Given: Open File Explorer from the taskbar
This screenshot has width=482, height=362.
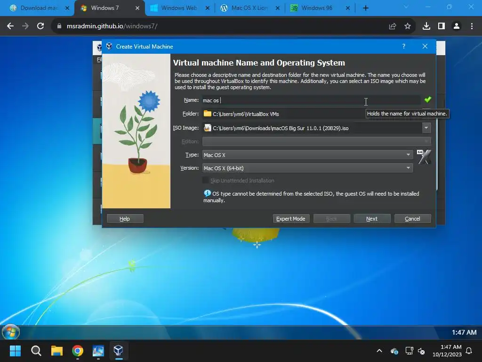Looking at the screenshot, I should coord(57,351).
